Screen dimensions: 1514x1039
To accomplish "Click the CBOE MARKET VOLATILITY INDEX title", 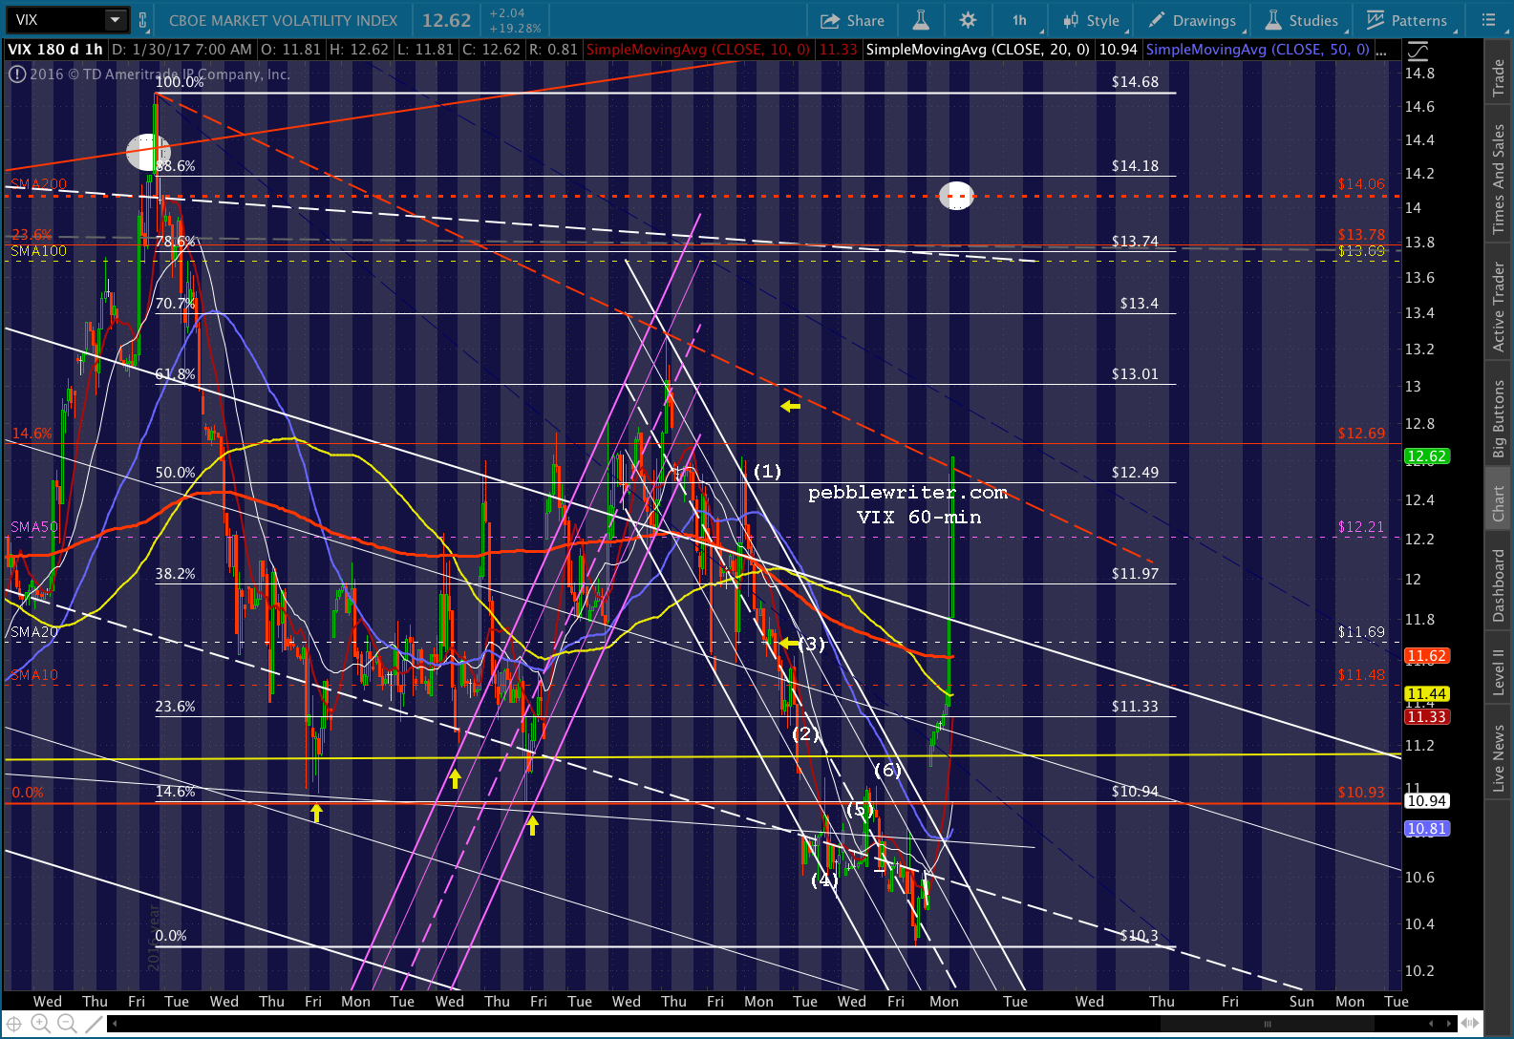I will pyautogui.click(x=283, y=20).
